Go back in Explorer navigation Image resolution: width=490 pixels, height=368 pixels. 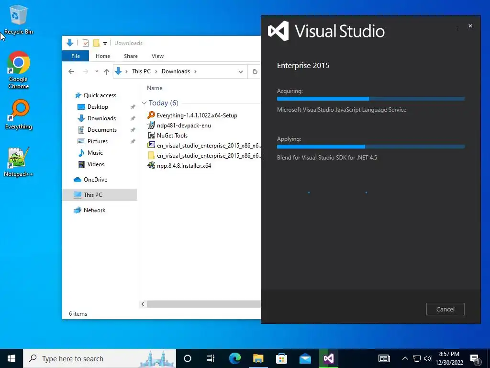click(x=71, y=72)
